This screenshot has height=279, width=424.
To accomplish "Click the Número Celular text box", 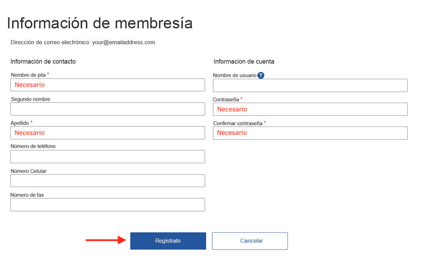I will [x=108, y=180].
